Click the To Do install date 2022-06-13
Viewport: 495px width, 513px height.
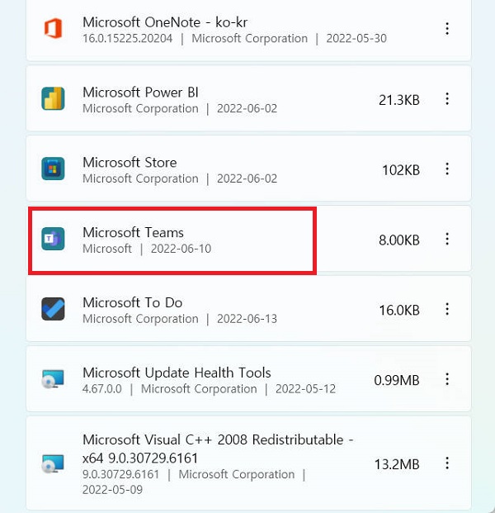click(247, 319)
